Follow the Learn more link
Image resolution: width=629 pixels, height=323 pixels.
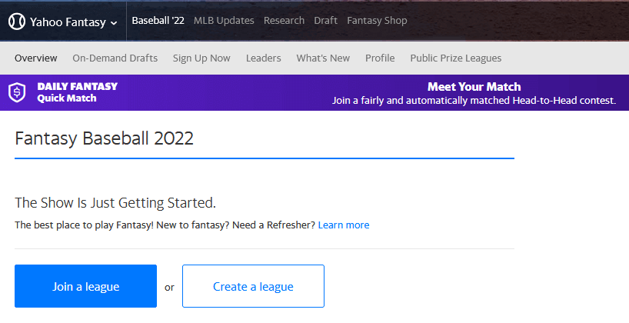(x=343, y=225)
